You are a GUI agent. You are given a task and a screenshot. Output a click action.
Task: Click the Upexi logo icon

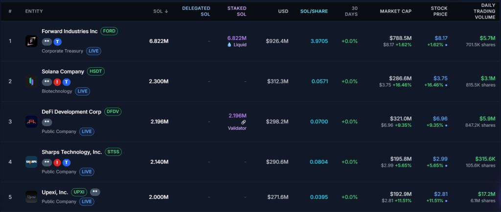(31, 197)
